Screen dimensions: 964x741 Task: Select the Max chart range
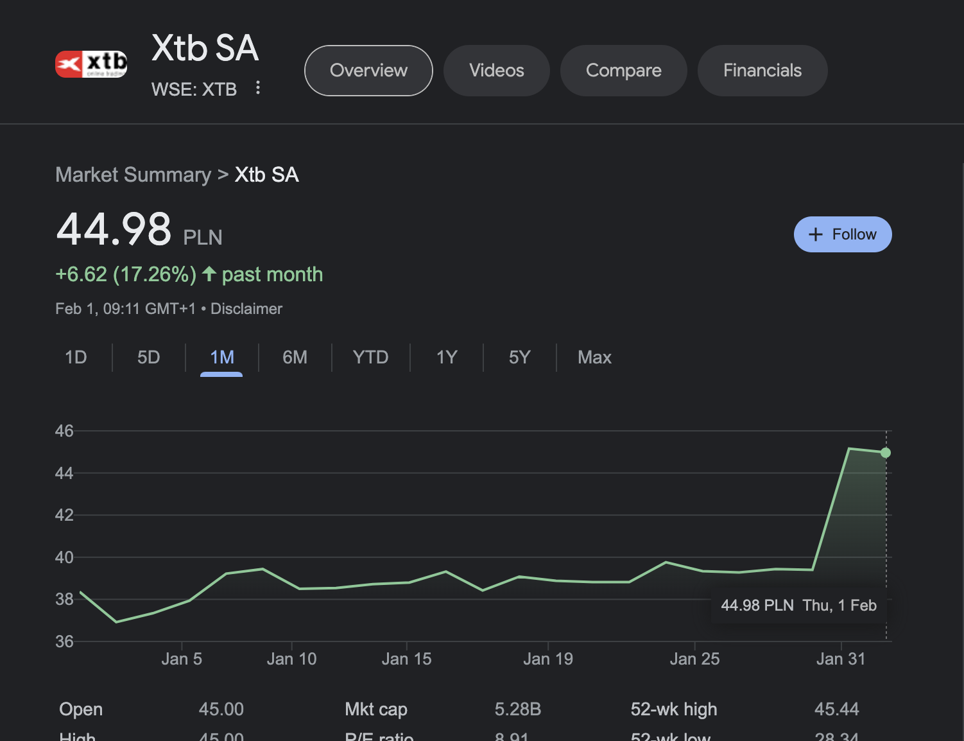(x=595, y=357)
